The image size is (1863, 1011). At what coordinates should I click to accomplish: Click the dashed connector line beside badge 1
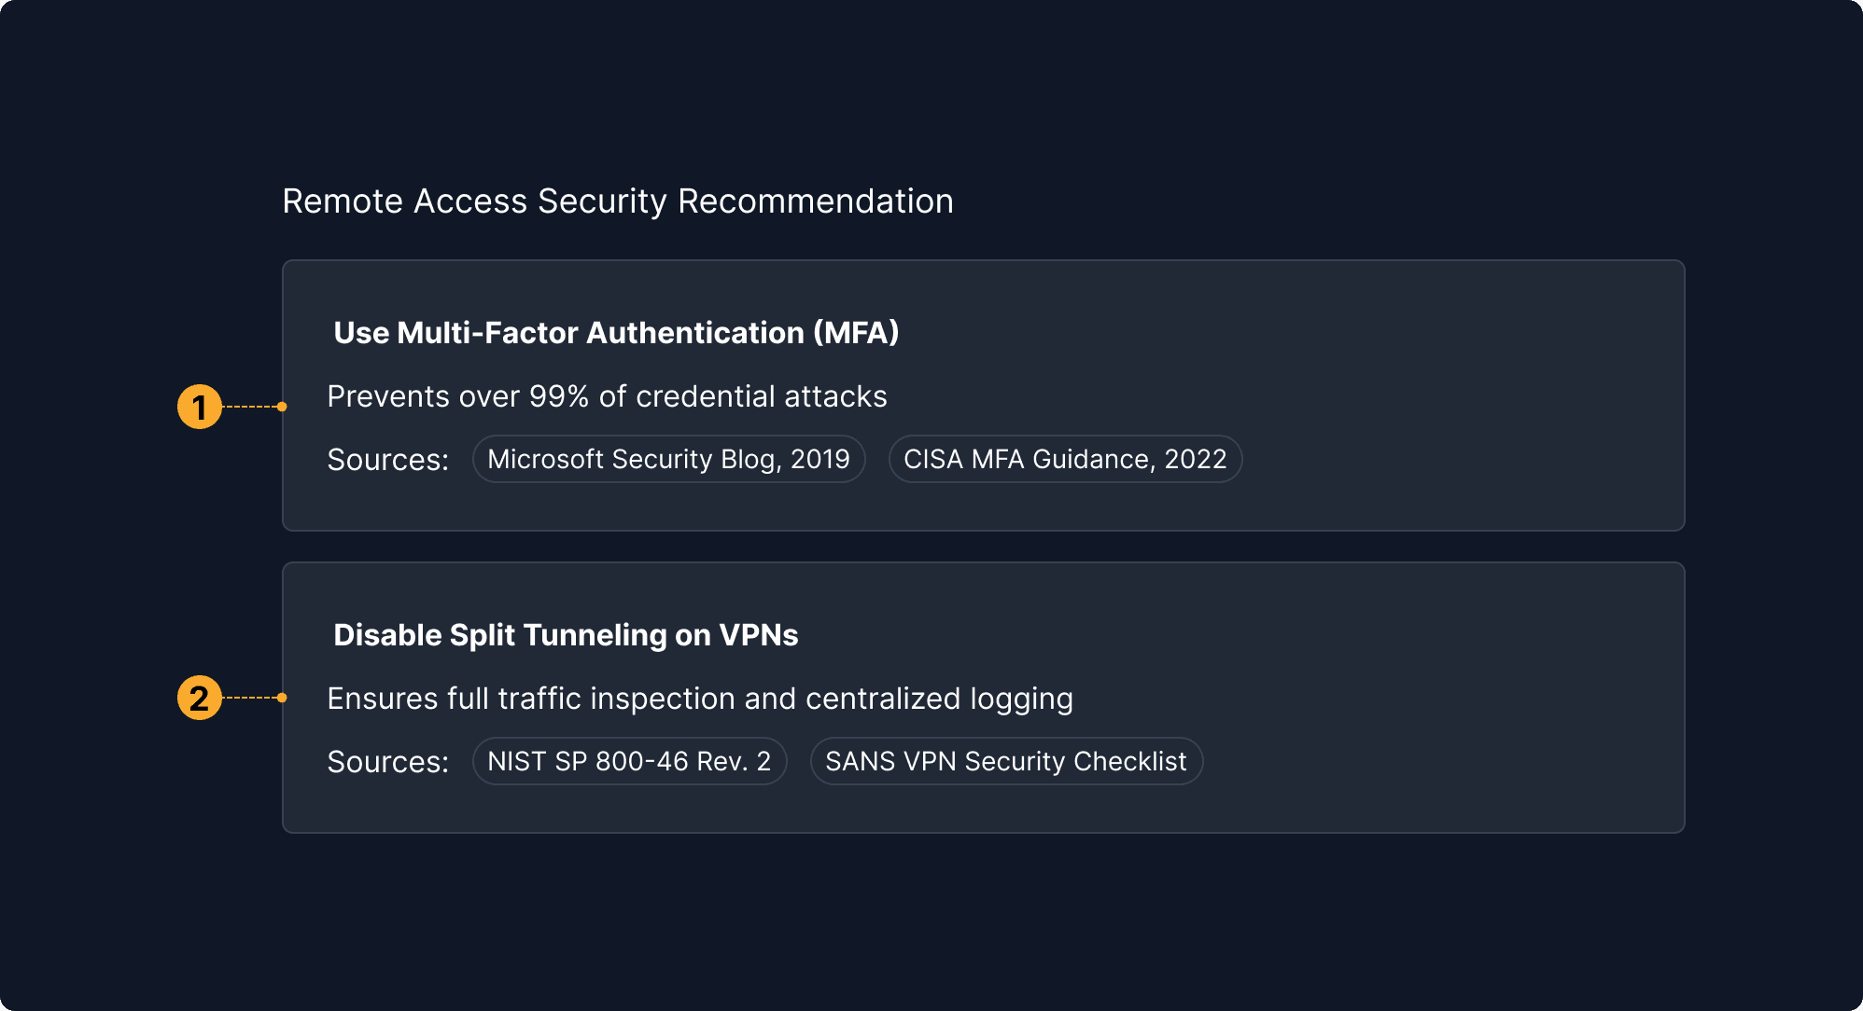250,407
